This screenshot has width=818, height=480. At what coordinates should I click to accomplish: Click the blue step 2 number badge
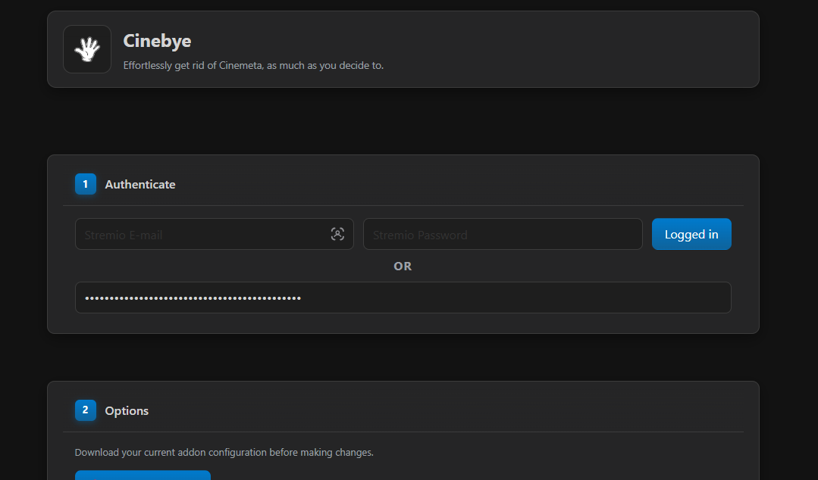click(x=85, y=410)
